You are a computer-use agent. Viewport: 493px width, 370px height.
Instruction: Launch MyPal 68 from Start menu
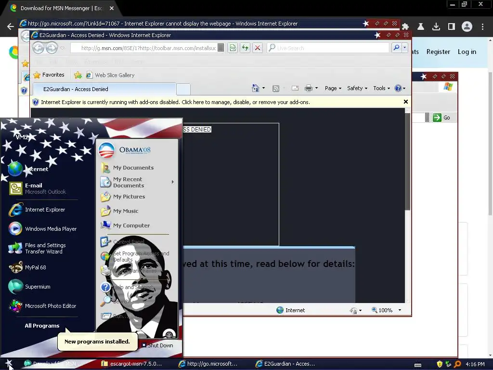click(27, 267)
